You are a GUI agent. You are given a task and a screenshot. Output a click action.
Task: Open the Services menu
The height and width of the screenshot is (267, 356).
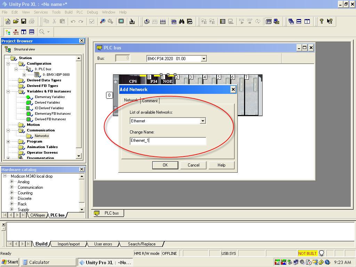[x=41, y=12]
